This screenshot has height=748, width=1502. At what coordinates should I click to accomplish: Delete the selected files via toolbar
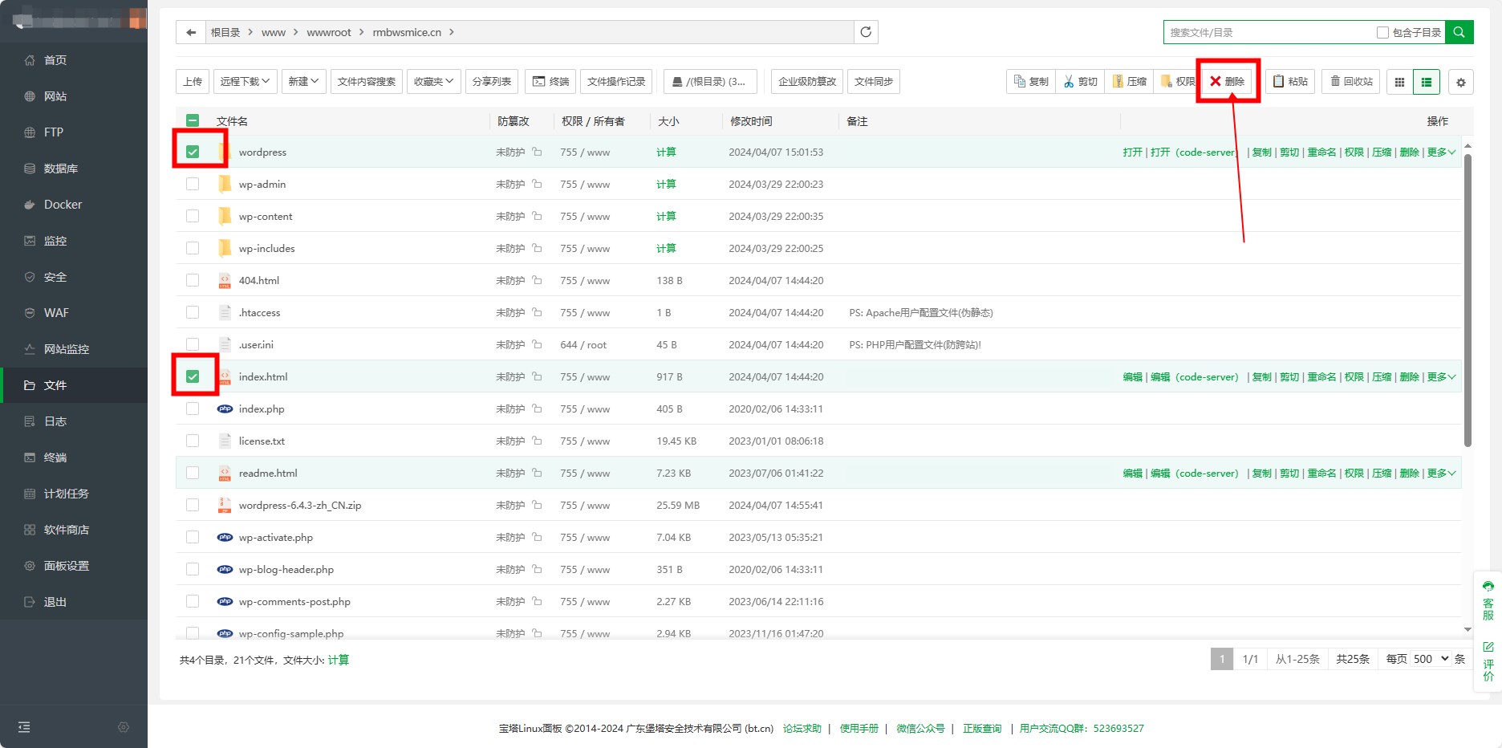1228,81
